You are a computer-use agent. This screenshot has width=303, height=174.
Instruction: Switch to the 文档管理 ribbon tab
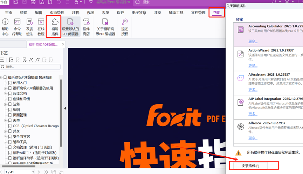point(198,13)
